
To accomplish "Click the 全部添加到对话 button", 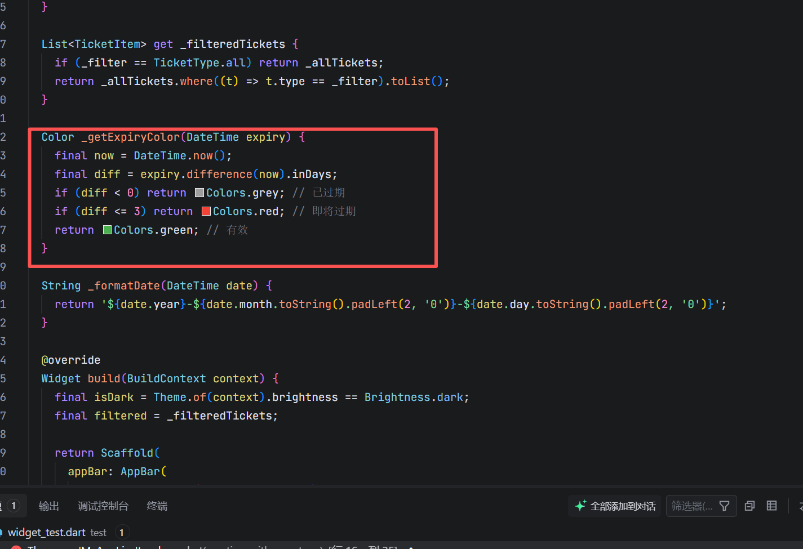I will pos(615,506).
